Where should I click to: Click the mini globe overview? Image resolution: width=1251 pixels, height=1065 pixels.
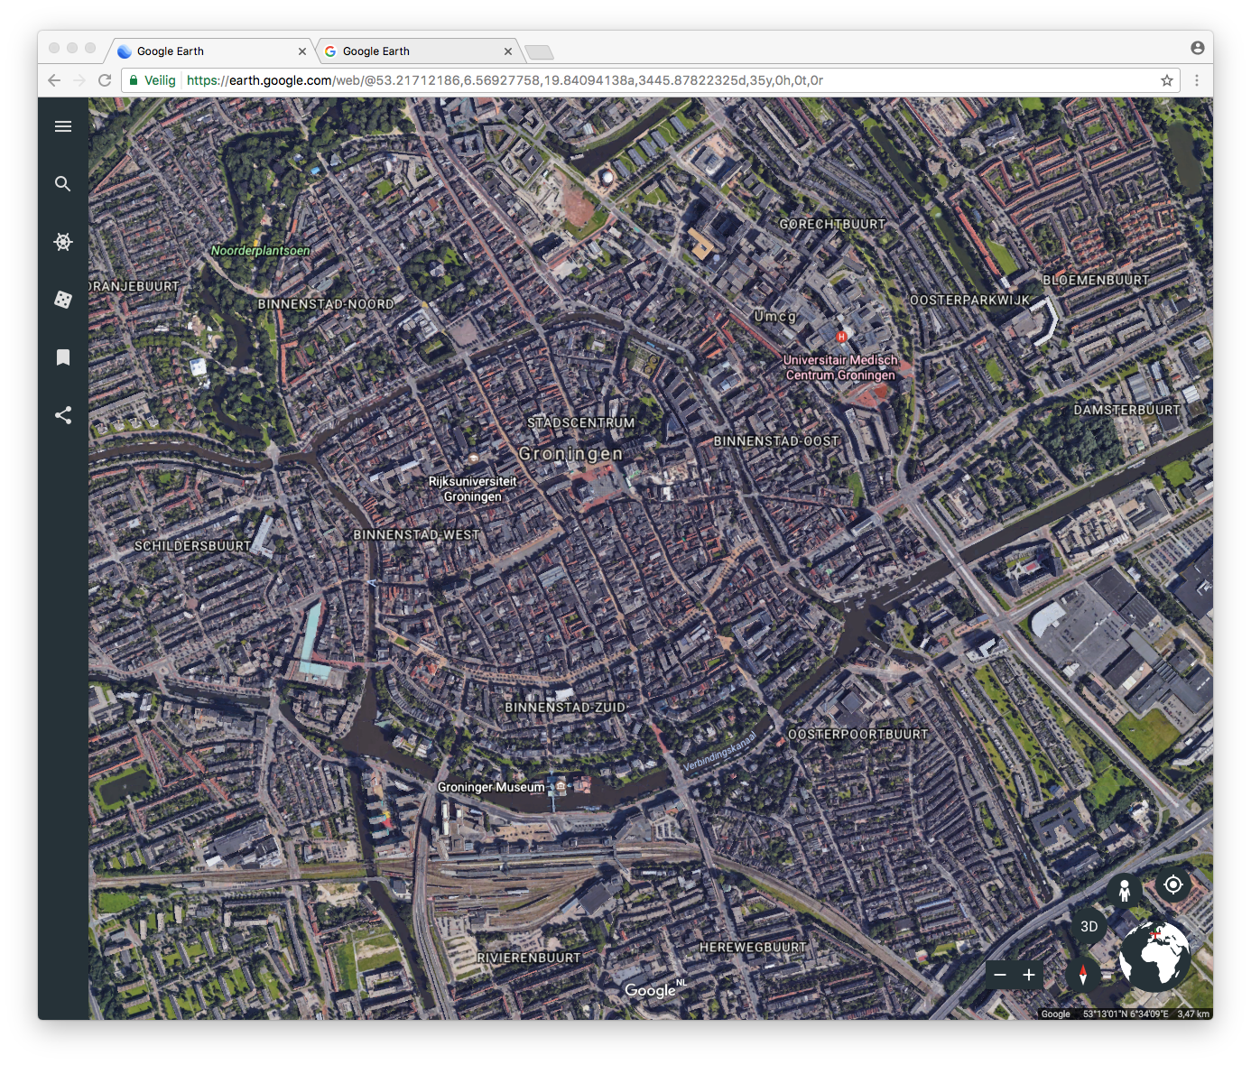[x=1154, y=956]
